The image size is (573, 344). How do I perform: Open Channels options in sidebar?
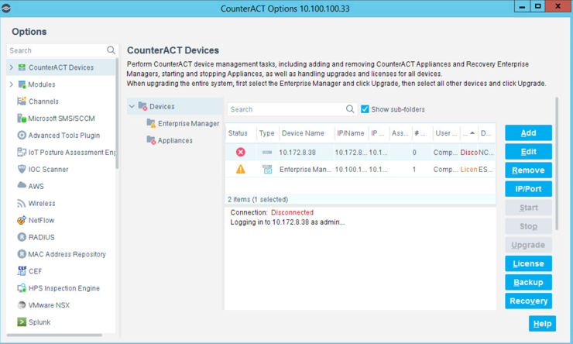43,101
